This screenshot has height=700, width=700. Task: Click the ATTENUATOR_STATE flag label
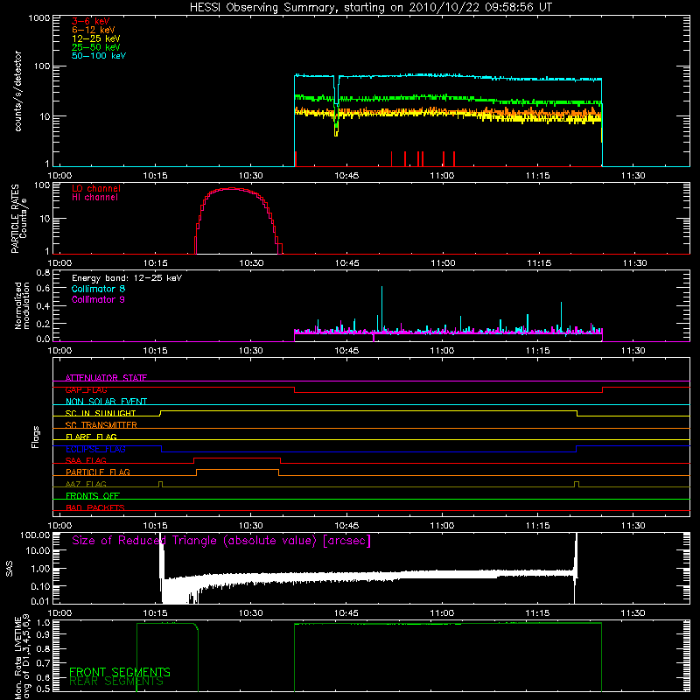pyautogui.click(x=106, y=378)
